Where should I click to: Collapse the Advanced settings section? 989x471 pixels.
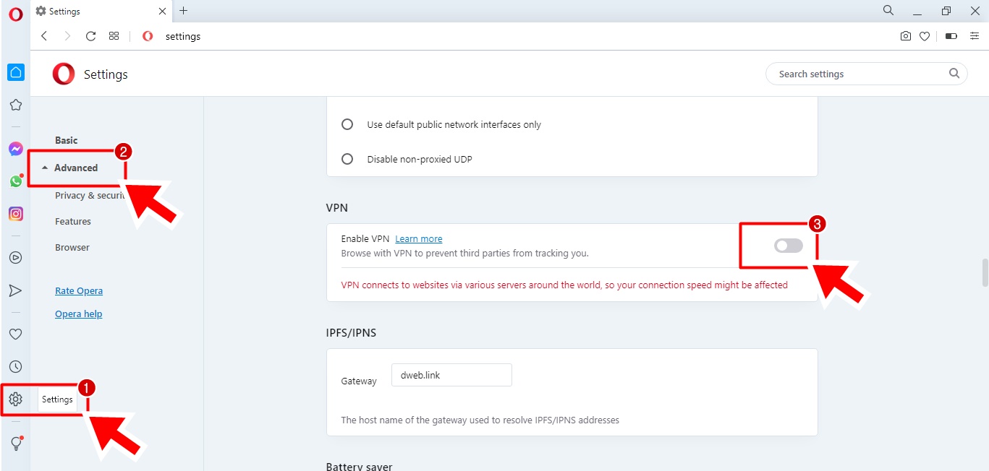click(75, 168)
